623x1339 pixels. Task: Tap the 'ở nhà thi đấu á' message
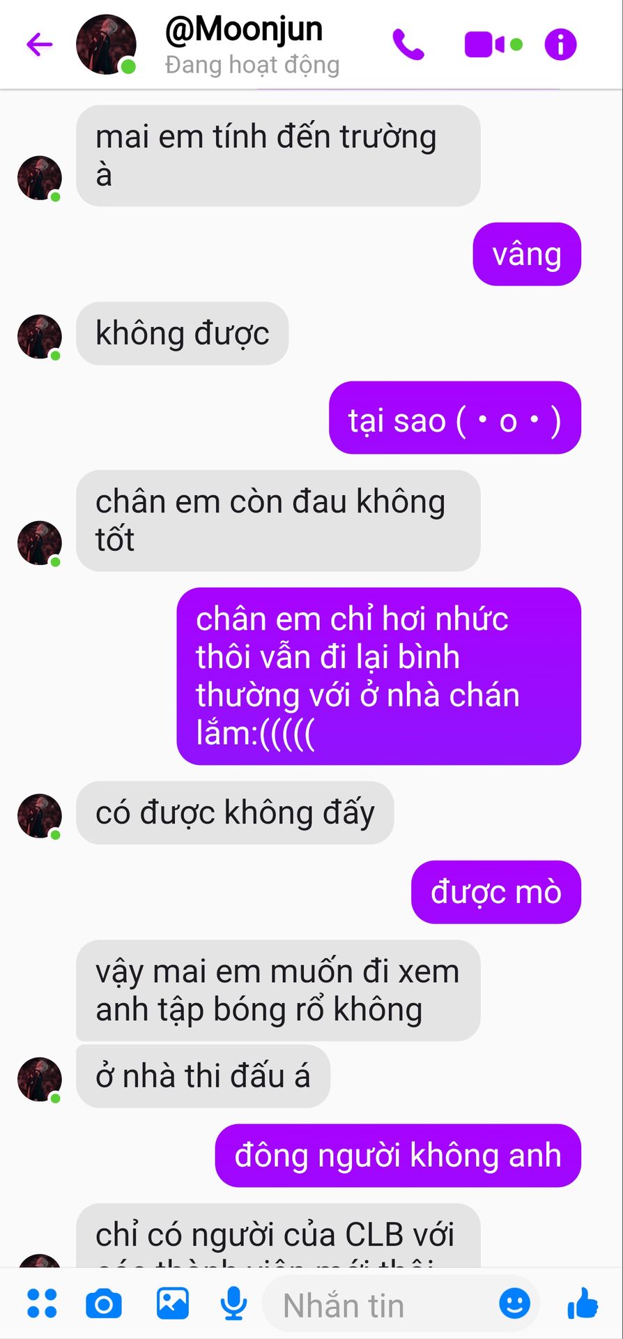[203, 1076]
